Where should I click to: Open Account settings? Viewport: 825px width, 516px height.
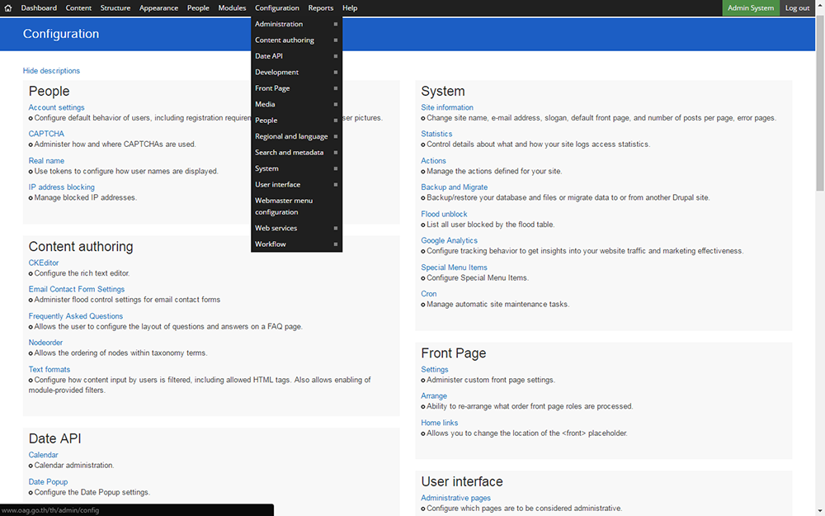click(x=56, y=107)
